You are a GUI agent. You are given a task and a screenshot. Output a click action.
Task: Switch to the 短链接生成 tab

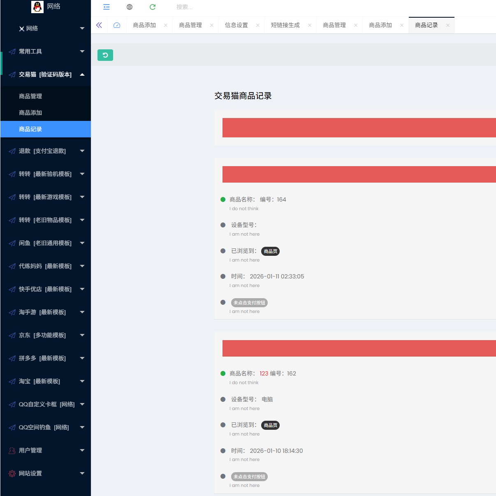pyautogui.click(x=285, y=25)
